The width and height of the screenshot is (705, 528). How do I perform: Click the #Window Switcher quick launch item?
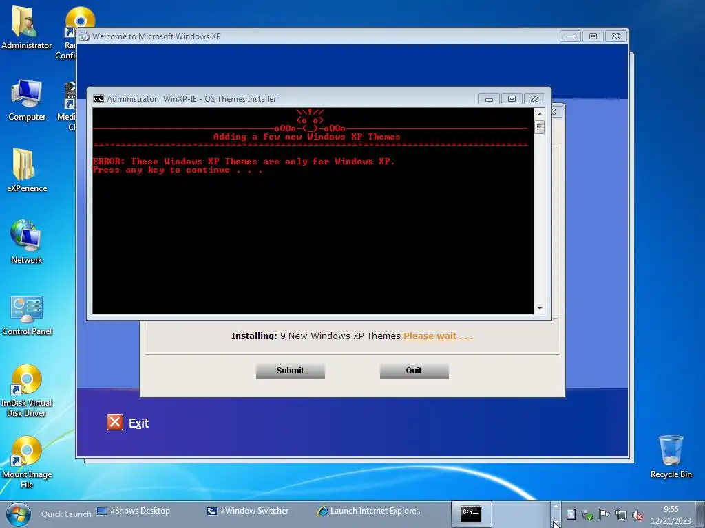tap(248, 511)
